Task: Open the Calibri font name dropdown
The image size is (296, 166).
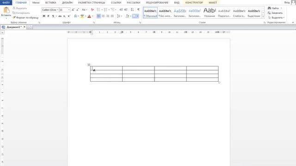Action: (57, 10)
